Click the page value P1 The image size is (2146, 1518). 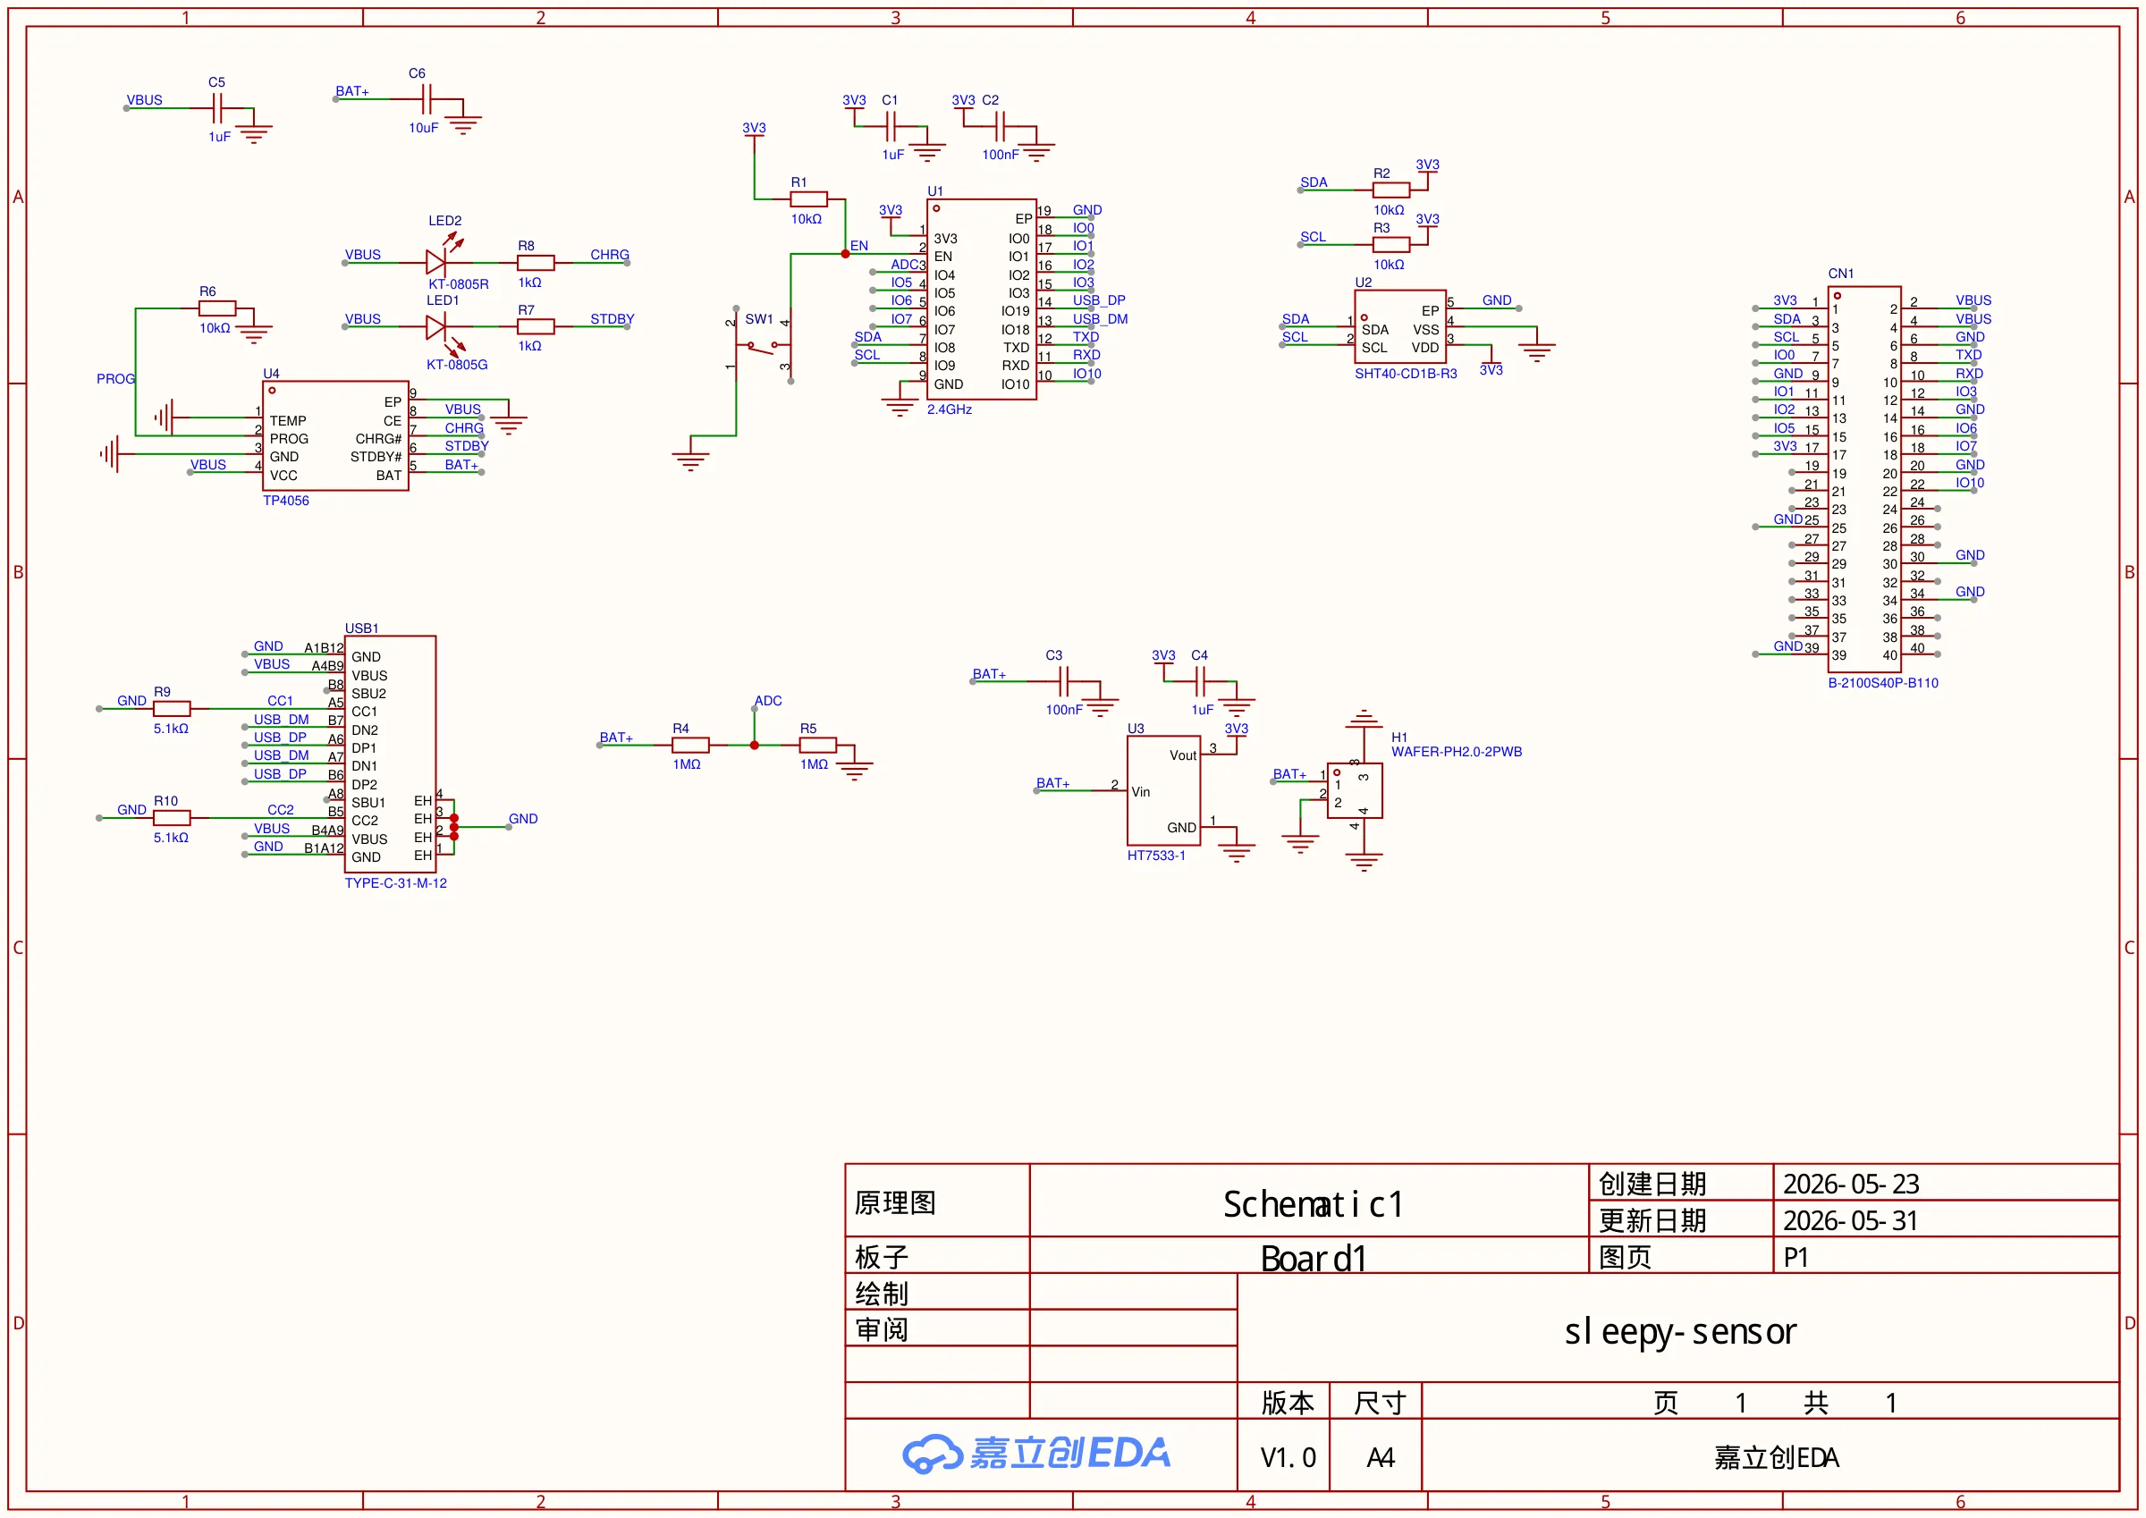click(x=1795, y=1257)
